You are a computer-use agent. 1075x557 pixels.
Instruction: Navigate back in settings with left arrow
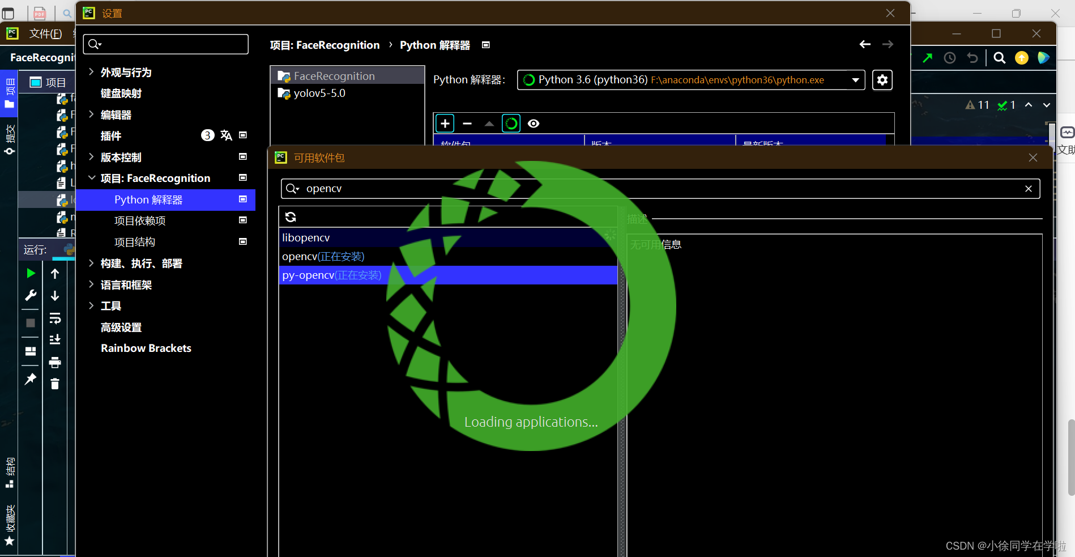(x=865, y=44)
